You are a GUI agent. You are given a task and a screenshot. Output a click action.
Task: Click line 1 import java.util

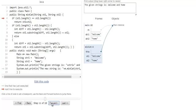tap(21, 7)
